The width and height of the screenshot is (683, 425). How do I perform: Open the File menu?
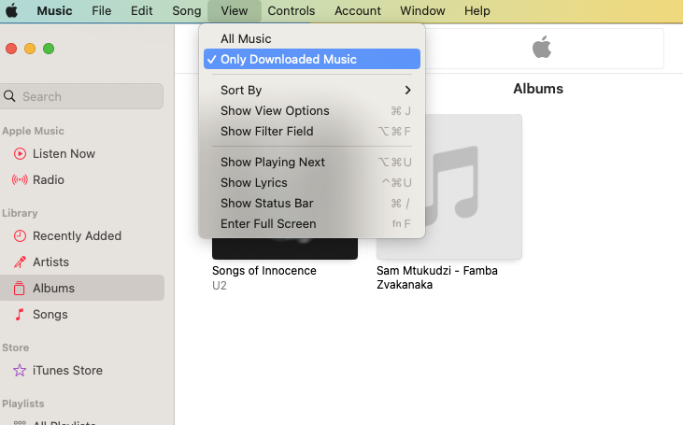tap(102, 10)
